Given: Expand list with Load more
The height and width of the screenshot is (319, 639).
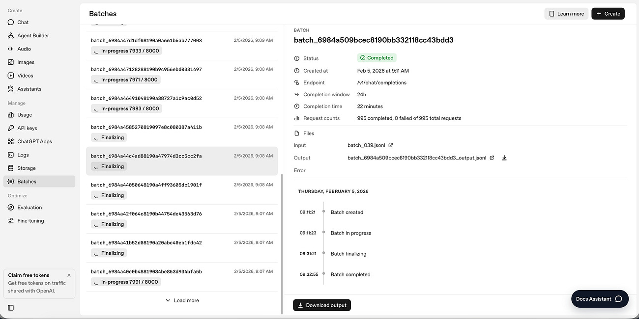Looking at the screenshot, I should 182,300.
